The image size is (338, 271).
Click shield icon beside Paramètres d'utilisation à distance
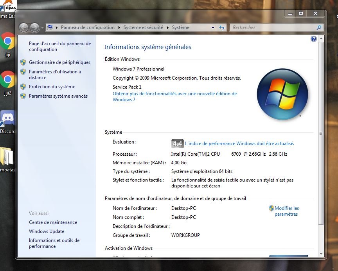(23, 72)
